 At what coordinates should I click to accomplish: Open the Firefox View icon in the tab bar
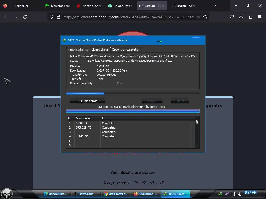tap(5, 6)
